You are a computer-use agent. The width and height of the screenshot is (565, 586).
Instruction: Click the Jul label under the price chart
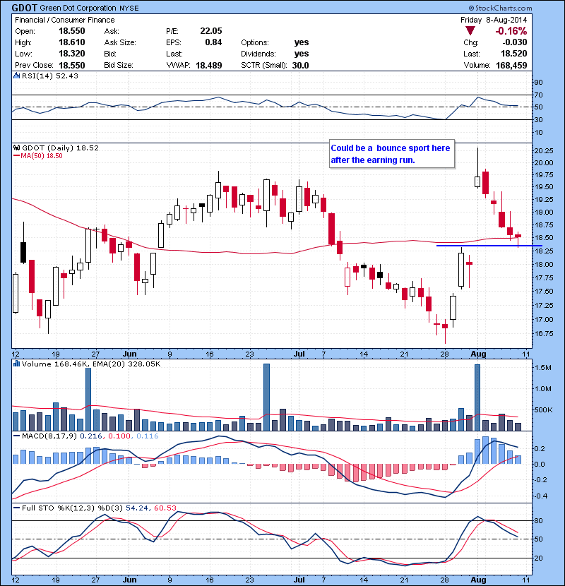pyautogui.click(x=299, y=354)
